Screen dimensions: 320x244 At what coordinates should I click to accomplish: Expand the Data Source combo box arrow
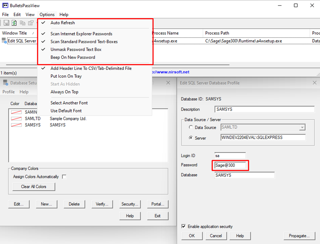click(302, 128)
